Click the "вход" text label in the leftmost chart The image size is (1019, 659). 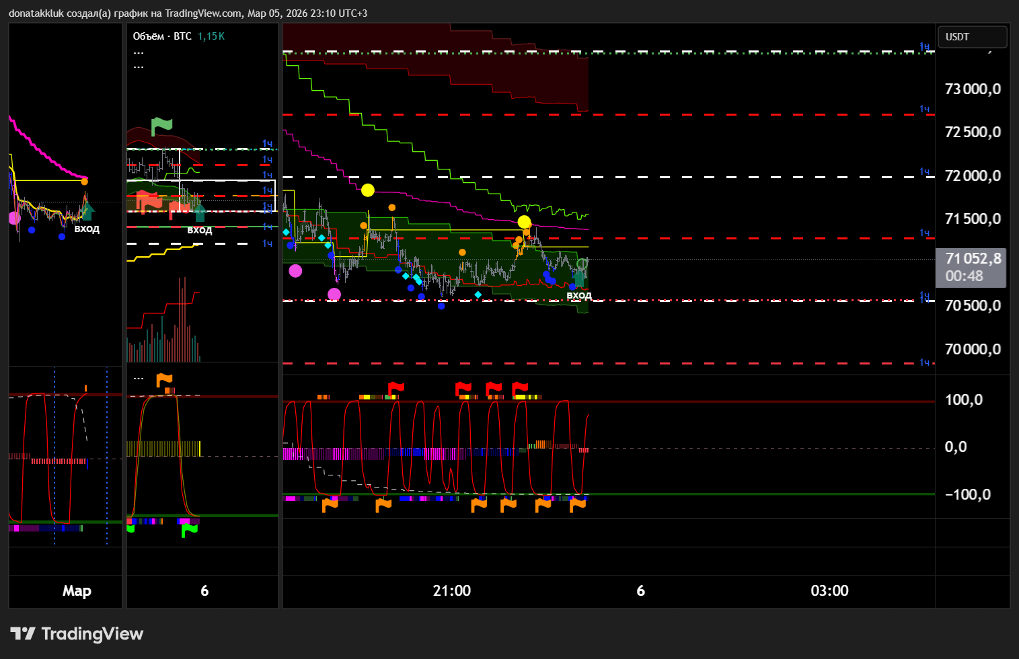pyautogui.click(x=87, y=229)
